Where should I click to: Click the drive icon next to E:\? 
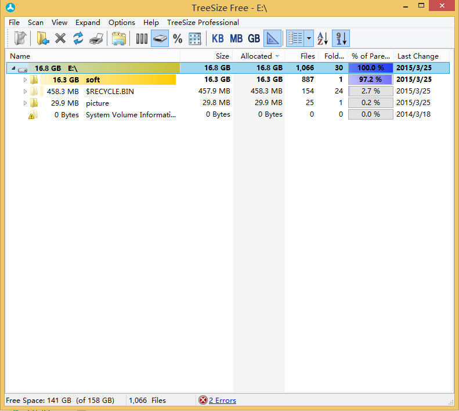click(x=23, y=70)
